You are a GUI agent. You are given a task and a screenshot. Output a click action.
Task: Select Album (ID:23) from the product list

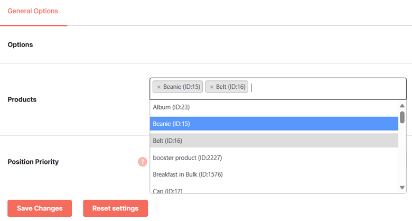tap(274, 107)
